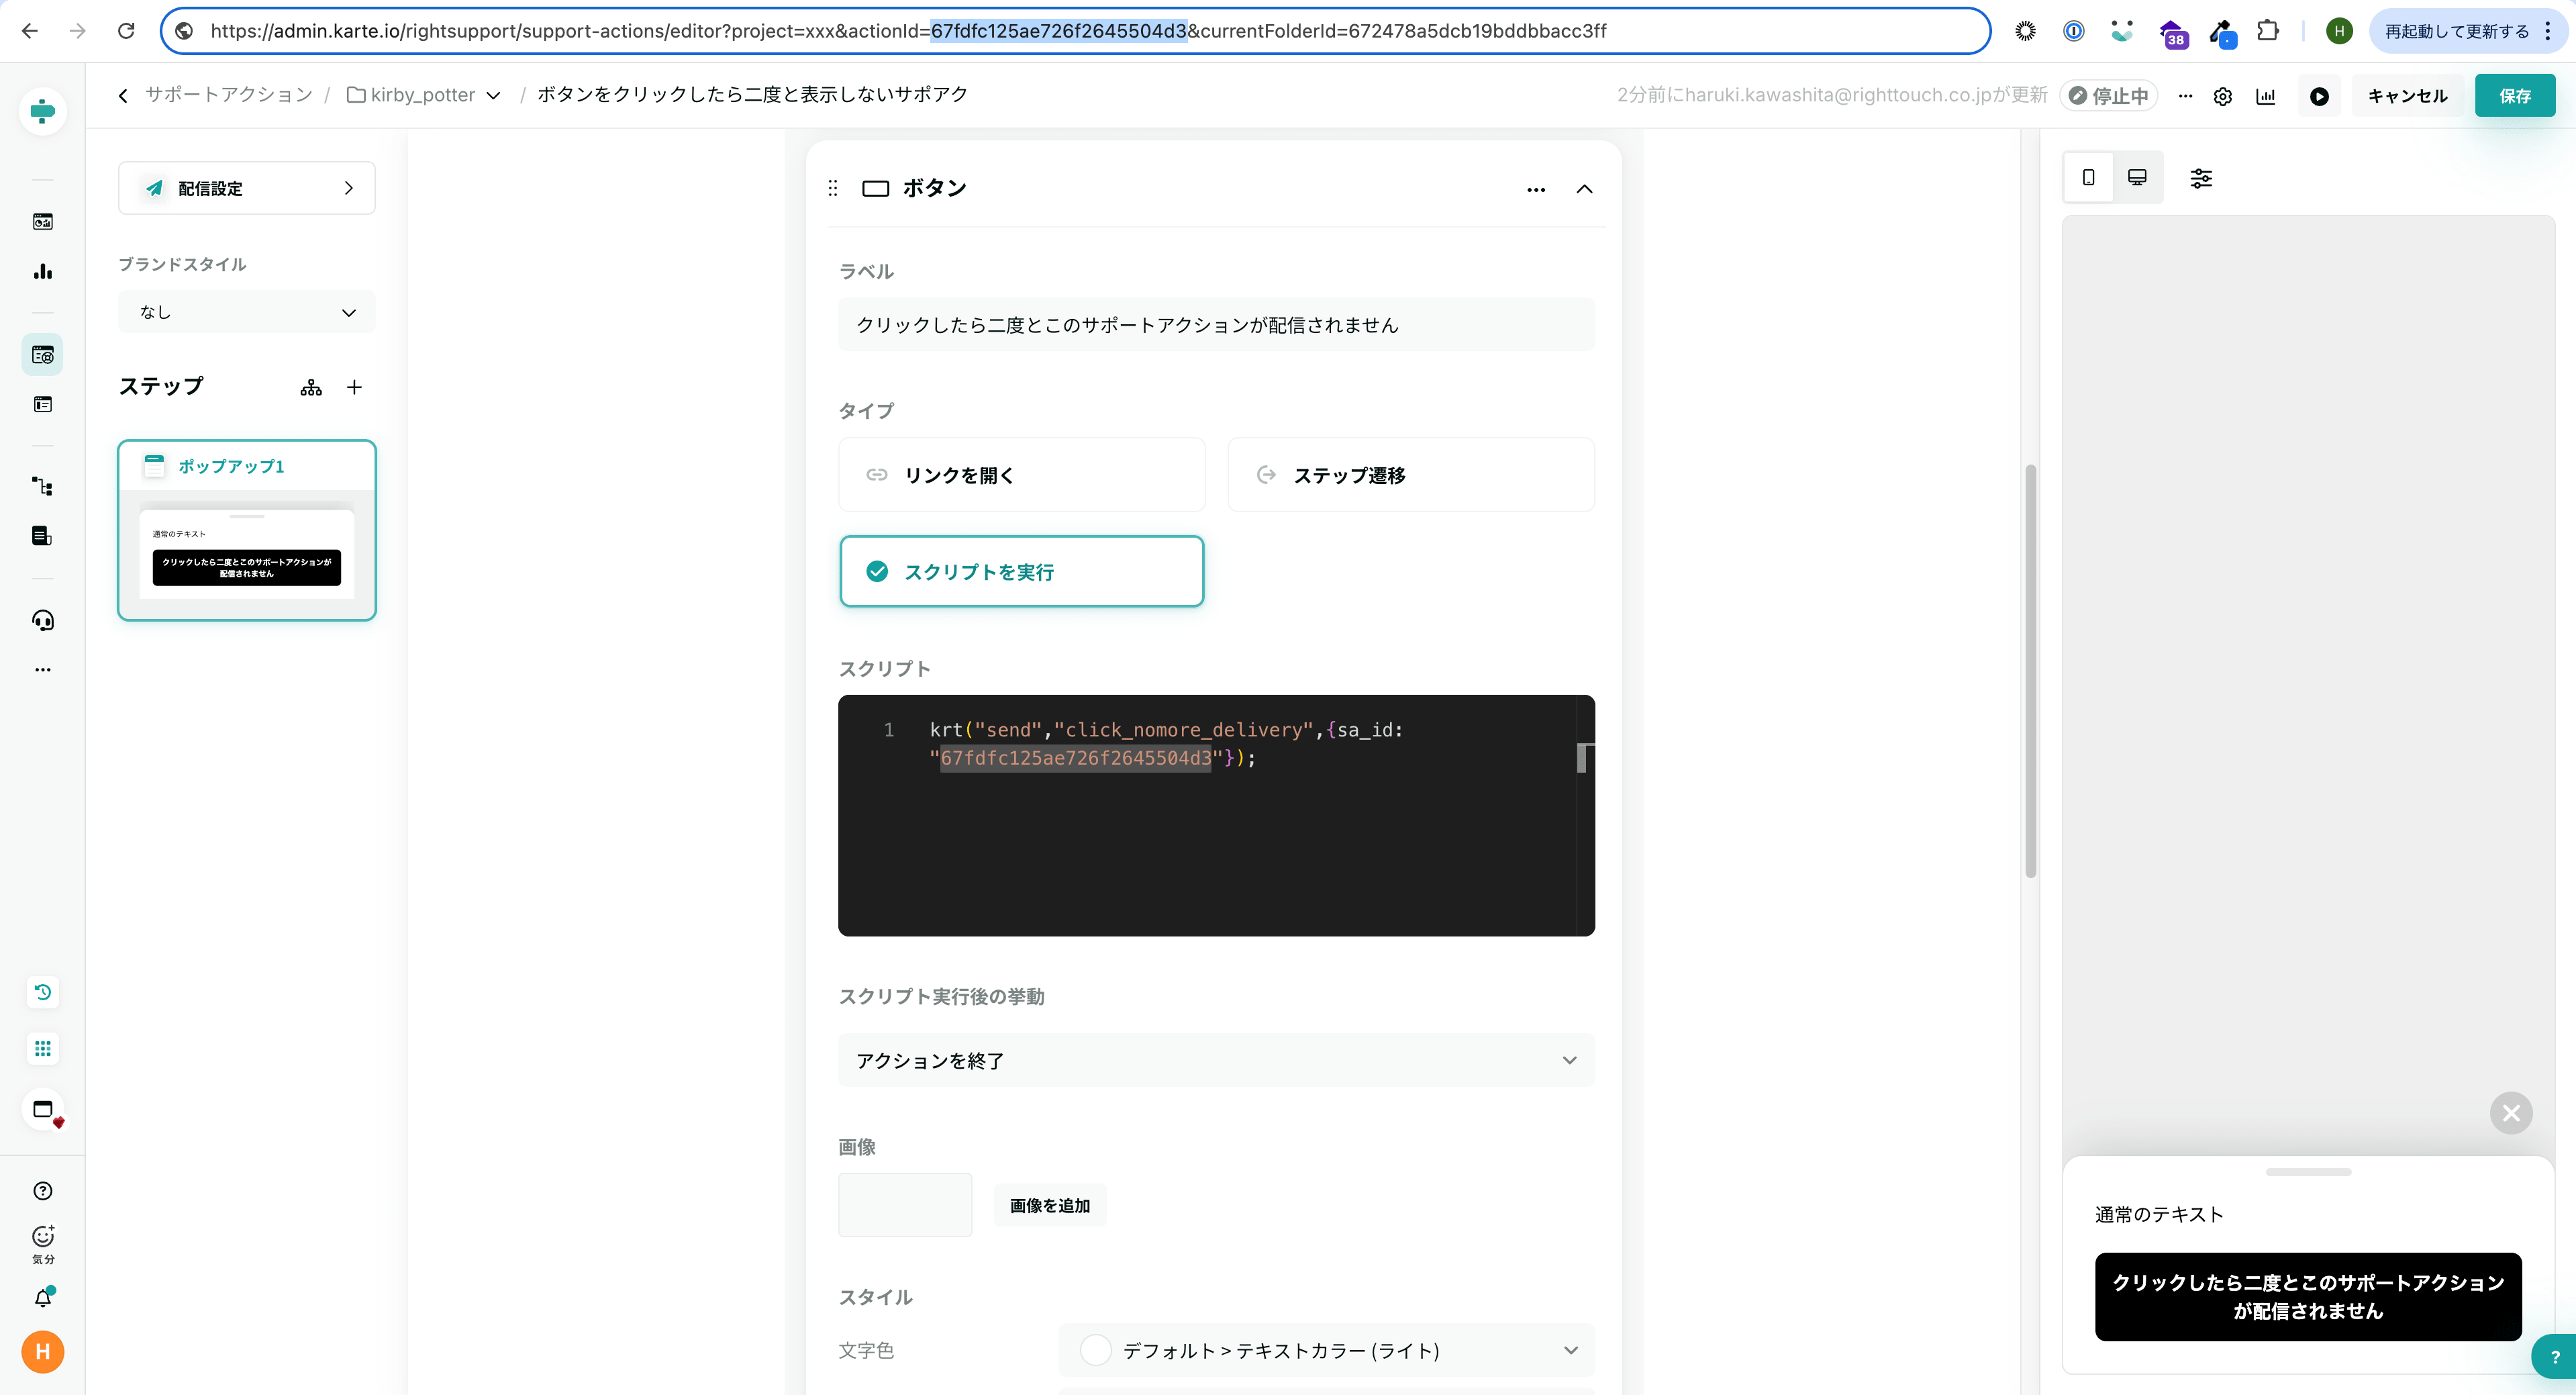Click the 保存 button
The image size is (2576, 1395).
pyautogui.click(x=2514, y=96)
